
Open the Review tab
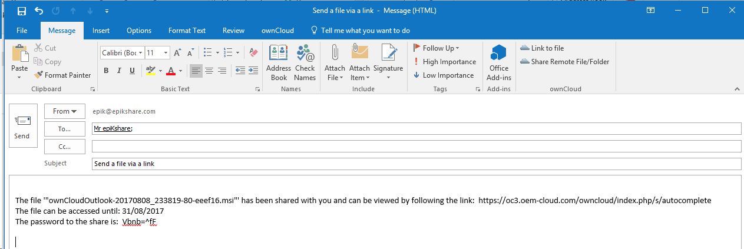pyautogui.click(x=233, y=31)
